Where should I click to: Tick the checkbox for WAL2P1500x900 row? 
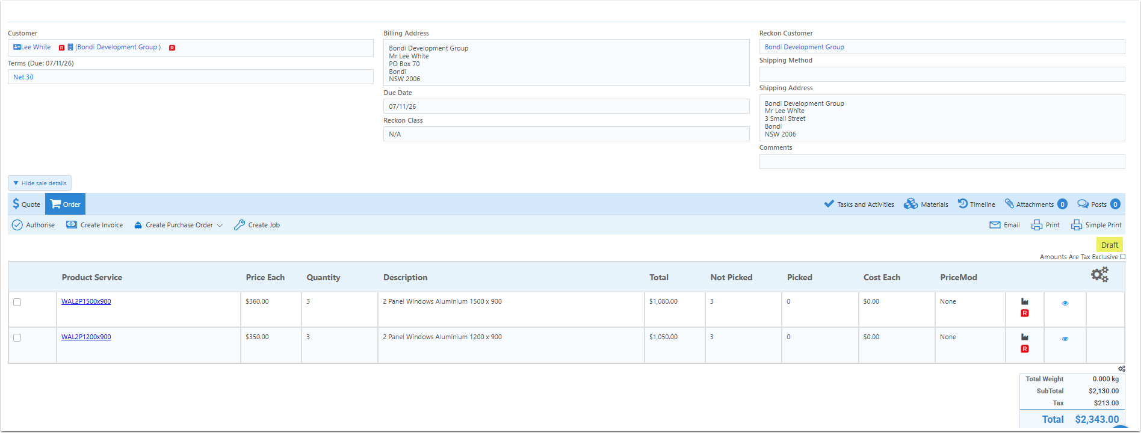click(17, 302)
